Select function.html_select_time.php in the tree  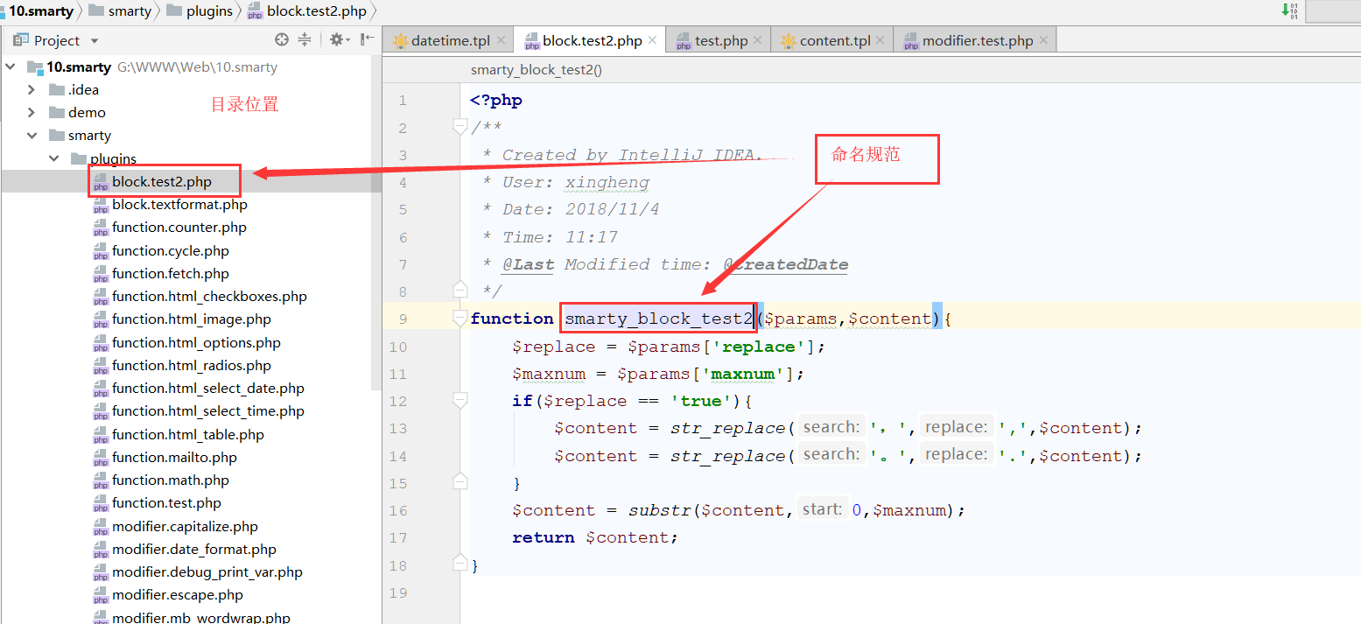pos(208,410)
